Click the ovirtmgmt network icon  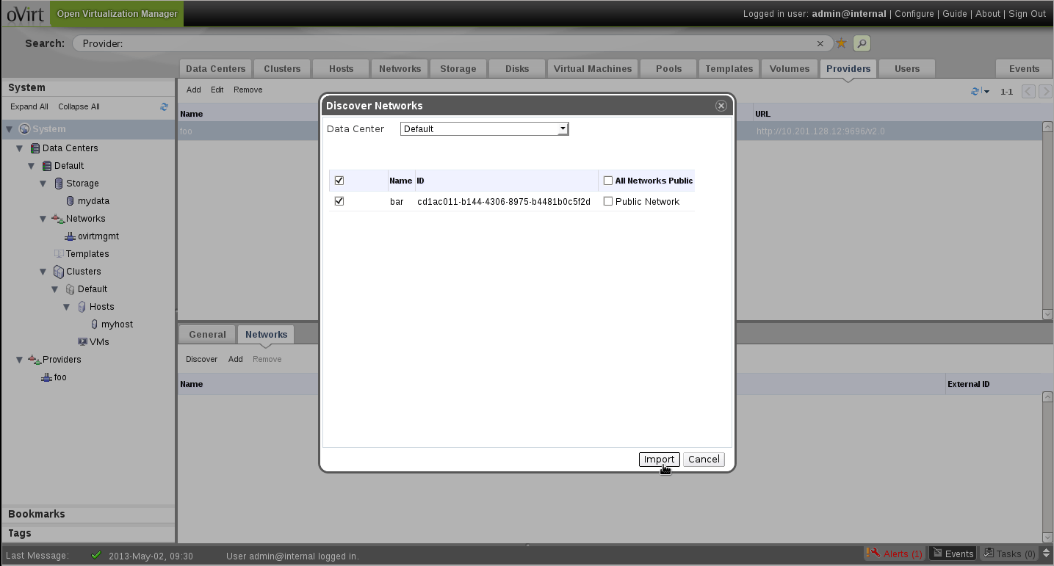70,236
